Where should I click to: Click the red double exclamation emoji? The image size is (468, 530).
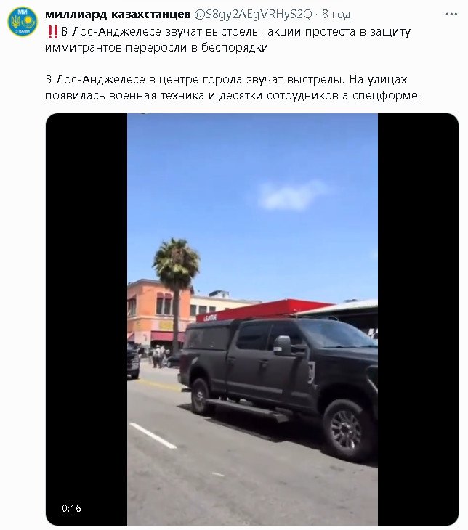coord(52,32)
